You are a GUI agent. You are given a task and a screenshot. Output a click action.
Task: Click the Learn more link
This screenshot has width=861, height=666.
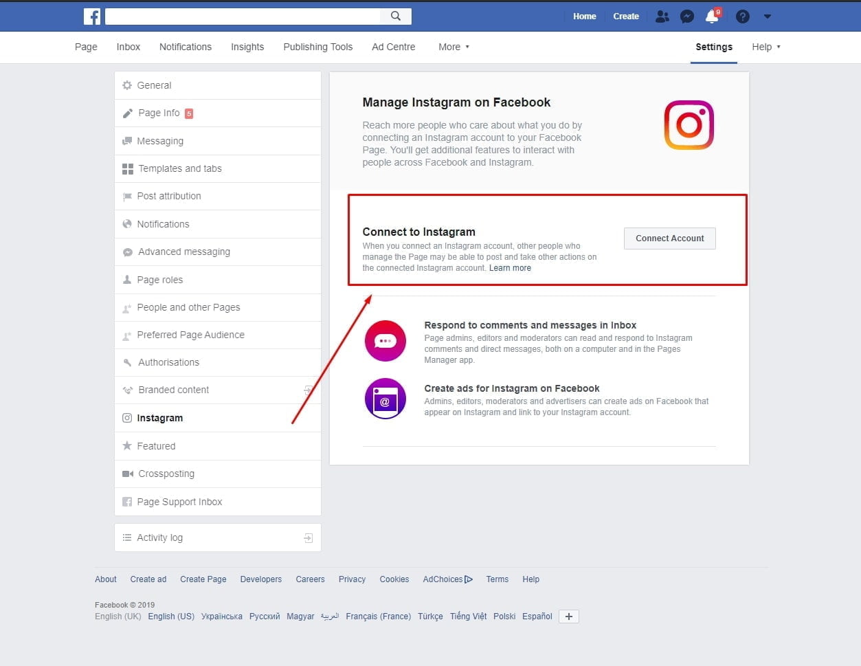tap(510, 268)
